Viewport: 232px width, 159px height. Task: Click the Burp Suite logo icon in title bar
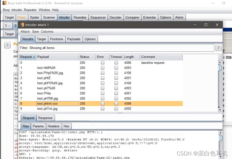coord(5,3)
